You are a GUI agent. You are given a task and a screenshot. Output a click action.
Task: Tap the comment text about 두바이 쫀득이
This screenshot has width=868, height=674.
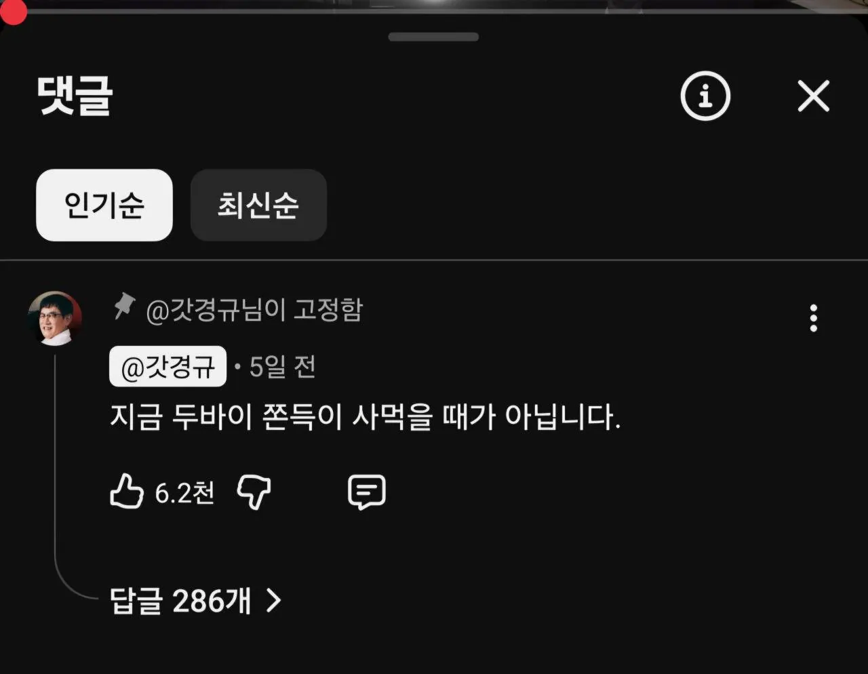365,417
